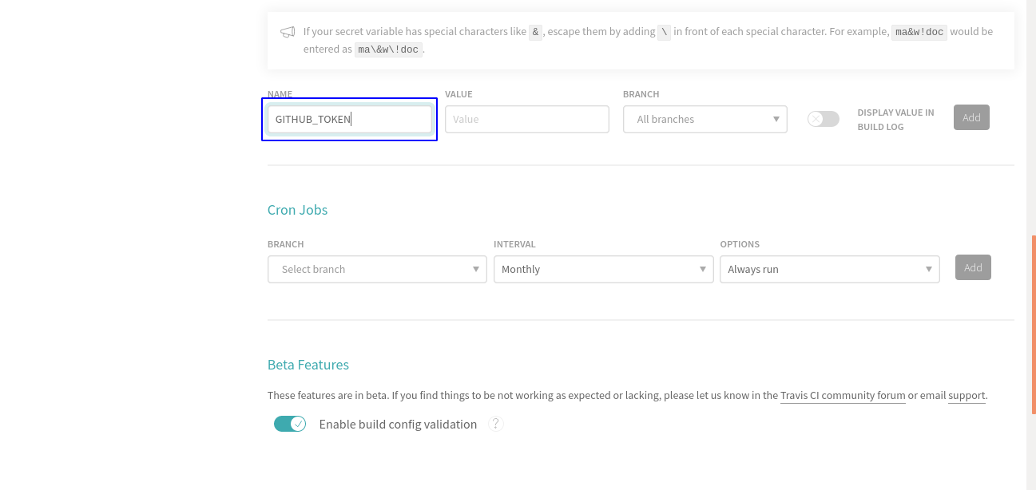Click the megaphone icon in the notice

[x=288, y=33]
